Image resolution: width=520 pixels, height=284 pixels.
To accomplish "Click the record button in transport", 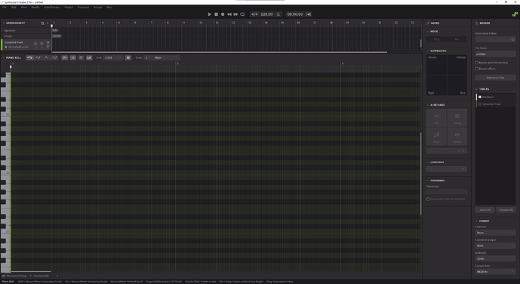I will tap(223, 14).
